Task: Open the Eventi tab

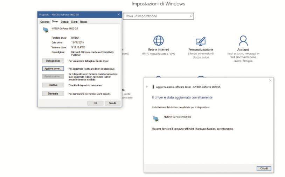Action: [74, 22]
